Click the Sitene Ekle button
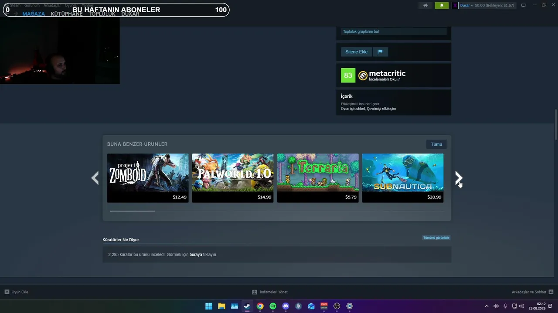The width and height of the screenshot is (558, 313). pos(357,52)
